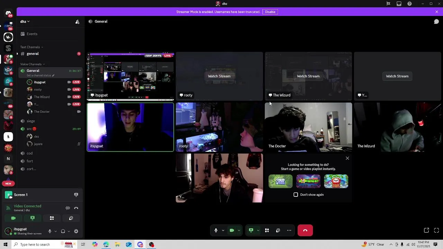Tick the Don't show again checkbox
Screen dimensions: 443x249
296,195
